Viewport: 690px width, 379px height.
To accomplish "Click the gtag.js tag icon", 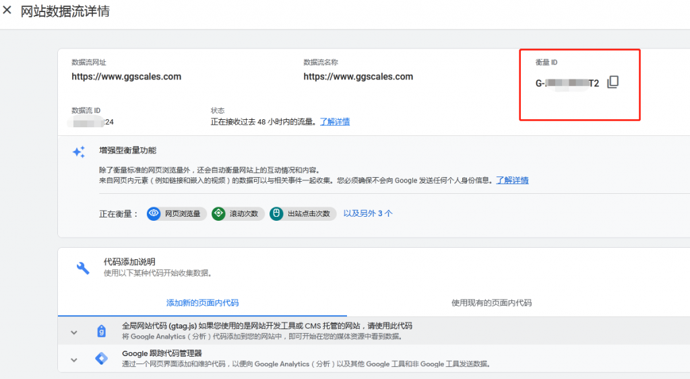I will (x=101, y=331).
